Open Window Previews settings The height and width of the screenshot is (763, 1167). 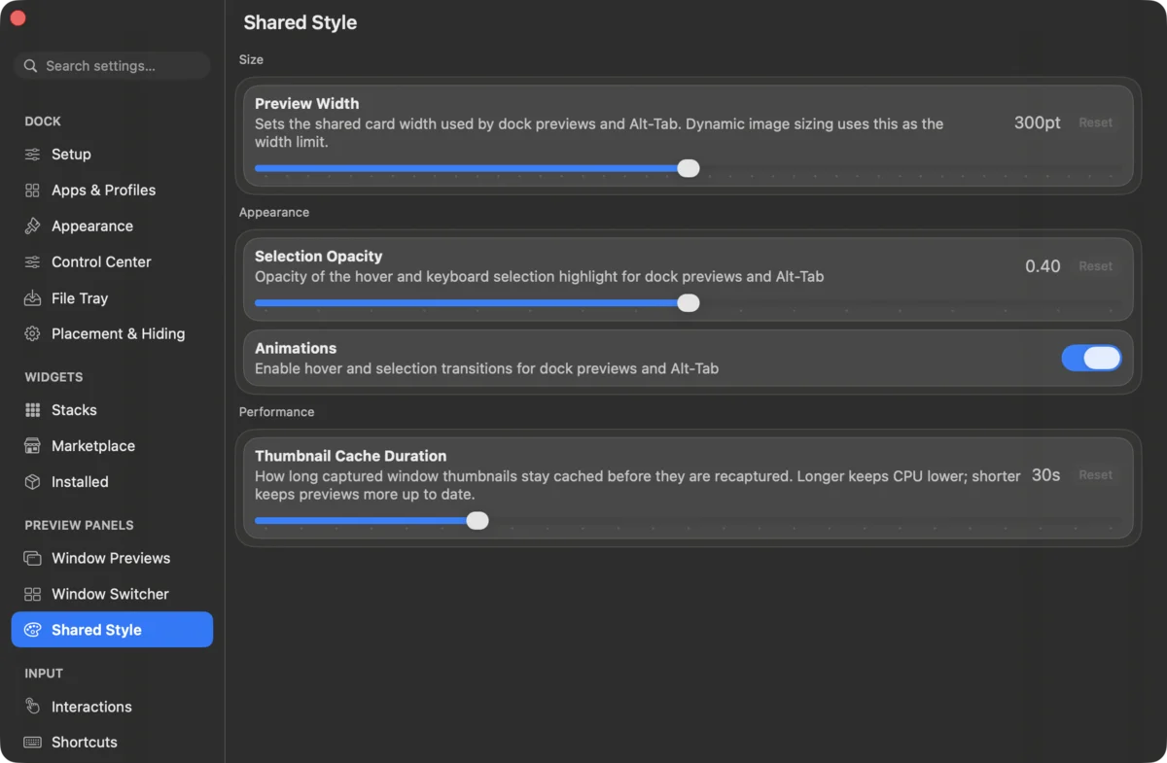112,558
